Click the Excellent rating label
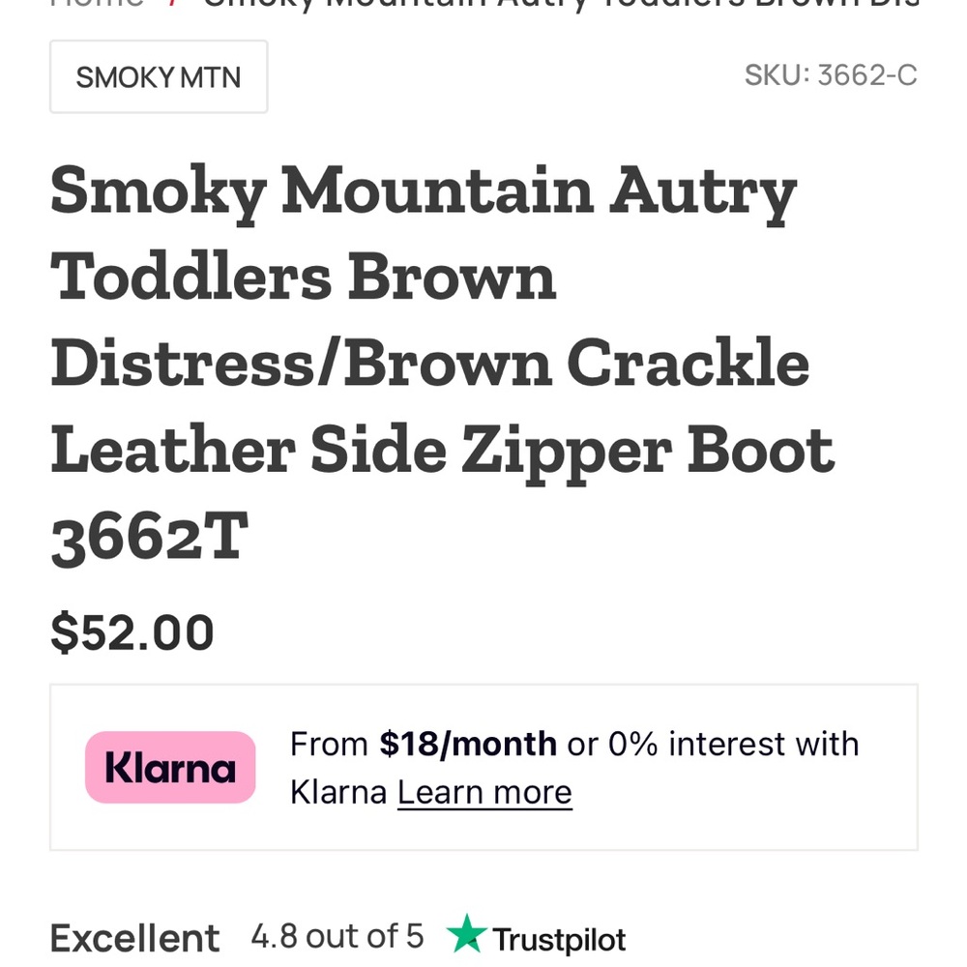967x967 pixels. click(134, 938)
